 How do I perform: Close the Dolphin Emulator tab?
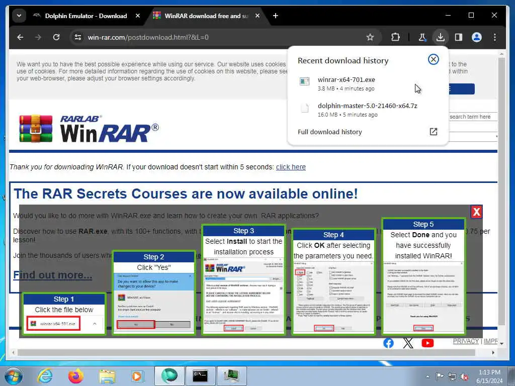pos(138,16)
